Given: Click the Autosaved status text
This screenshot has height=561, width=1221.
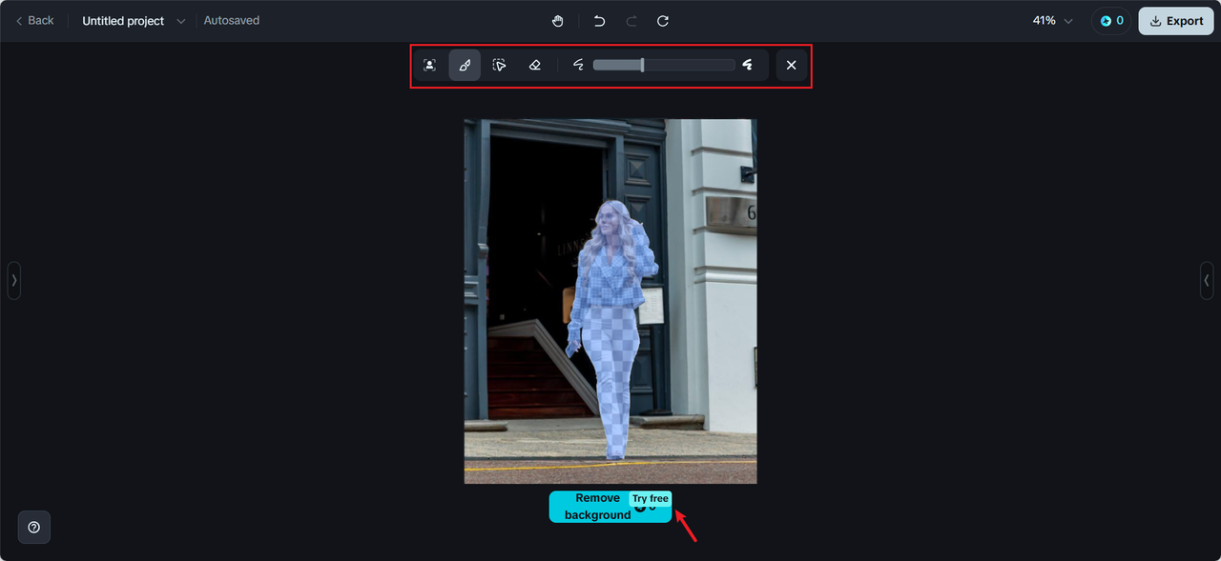Looking at the screenshot, I should 232,21.
